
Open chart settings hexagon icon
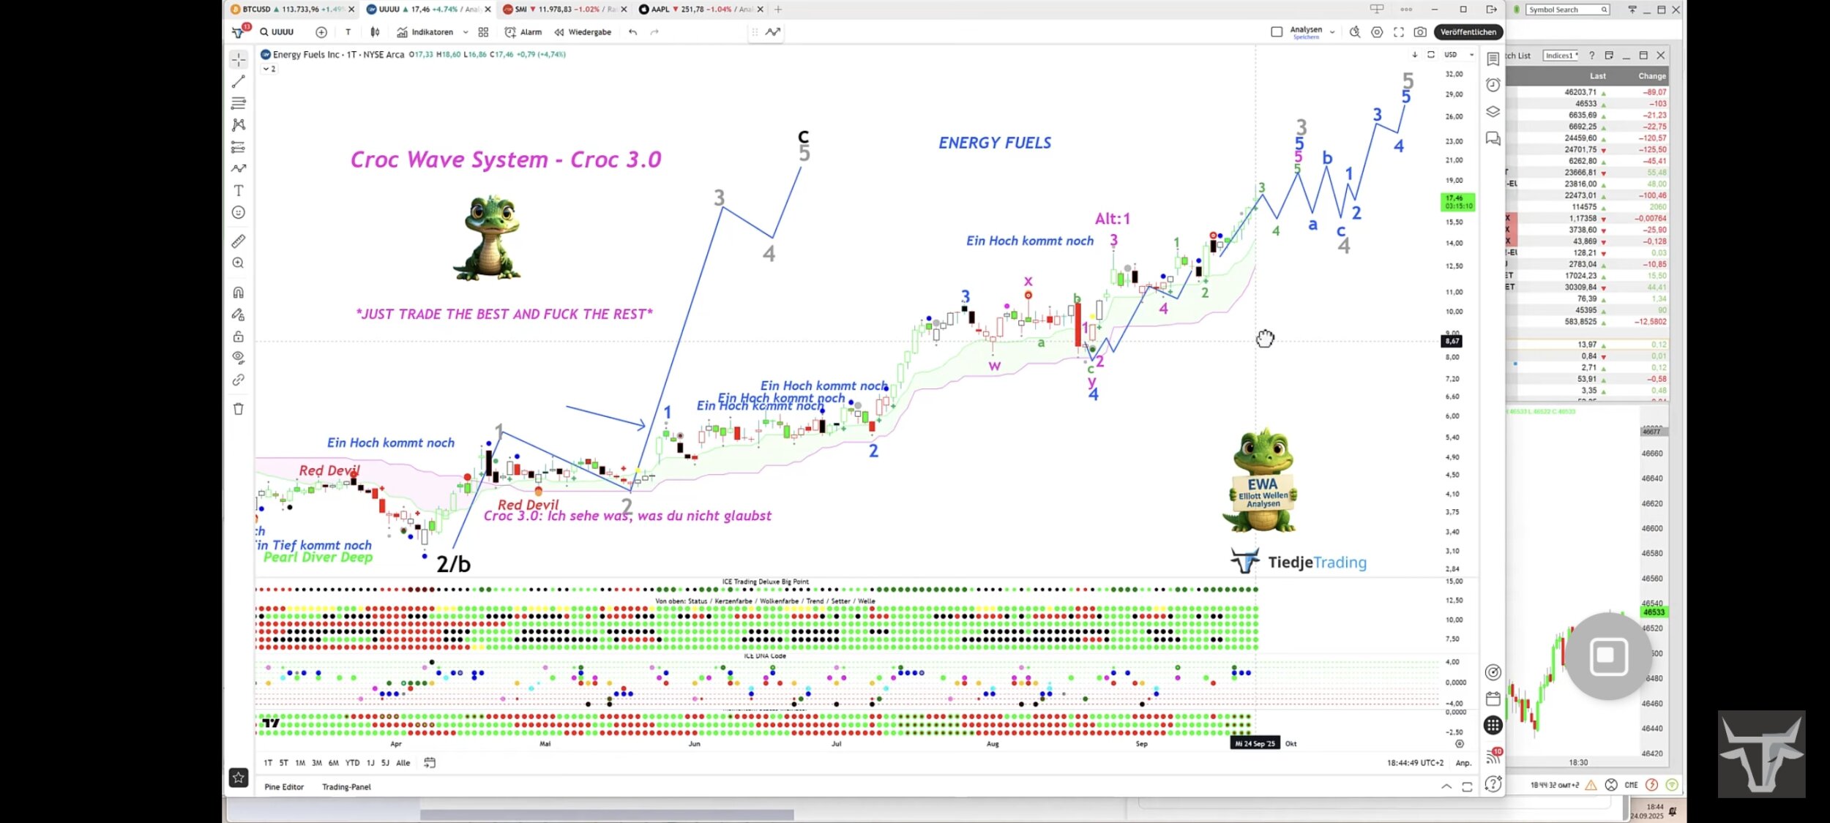[1377, 32]
